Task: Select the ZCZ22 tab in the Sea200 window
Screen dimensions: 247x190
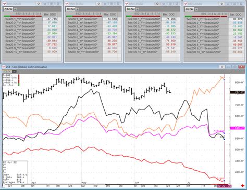Action: coord(190,9)
